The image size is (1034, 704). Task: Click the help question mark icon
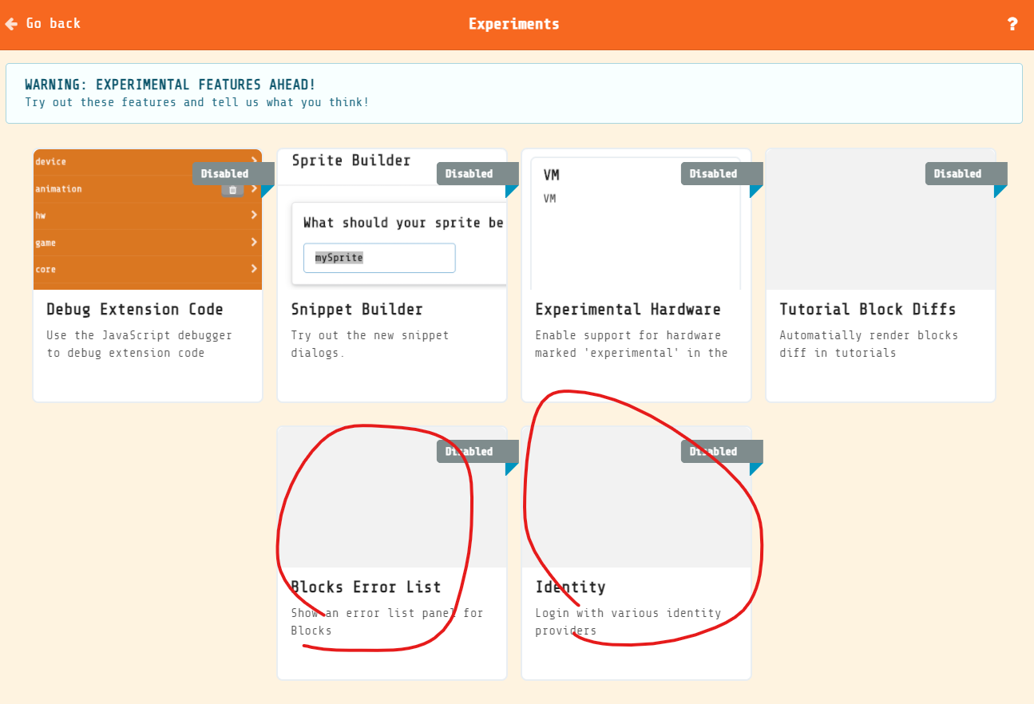click(1012, 24)
